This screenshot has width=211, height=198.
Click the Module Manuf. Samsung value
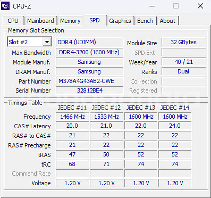click(89, 62)
